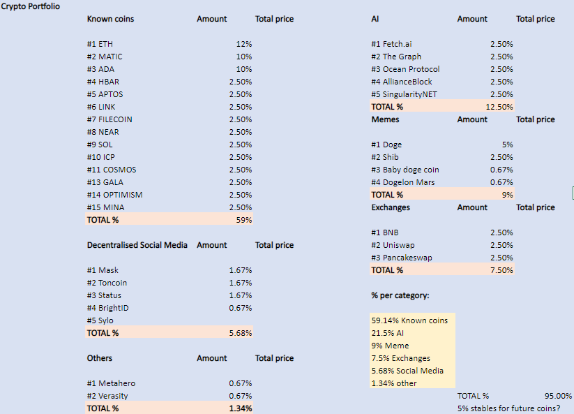The image size is (574, 414).
Task: Select the "#1 ETH" cell
Action: tap(100, 44)
